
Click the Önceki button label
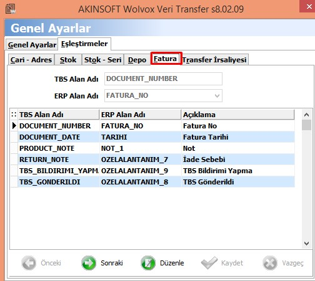(51, 263)
